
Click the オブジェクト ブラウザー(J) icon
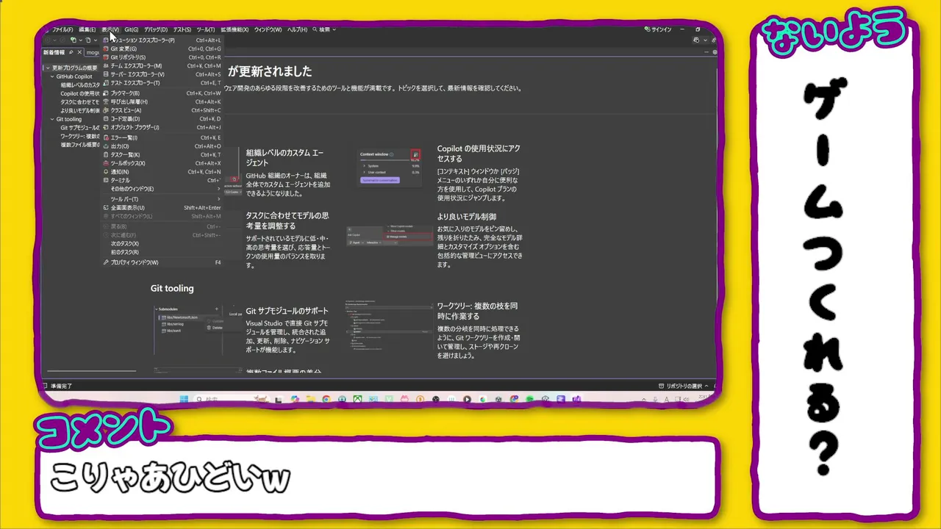click(106, 128)
